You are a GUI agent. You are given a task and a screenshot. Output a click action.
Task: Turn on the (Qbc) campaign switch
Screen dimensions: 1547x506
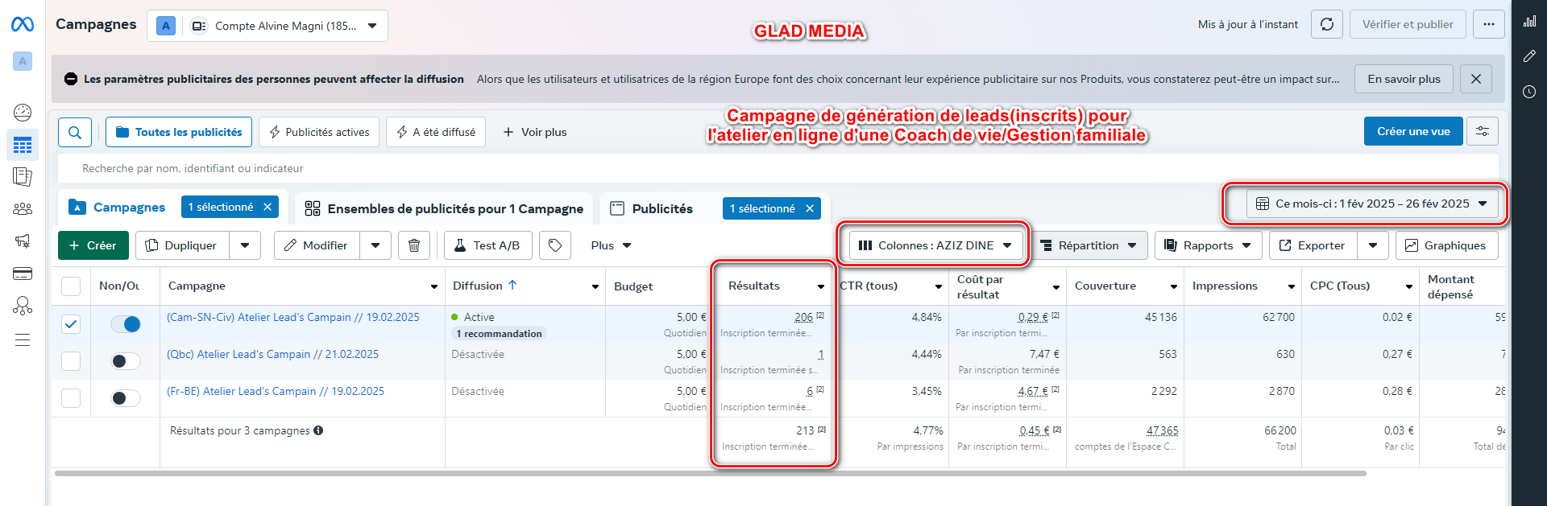click(x=126, y=361)
